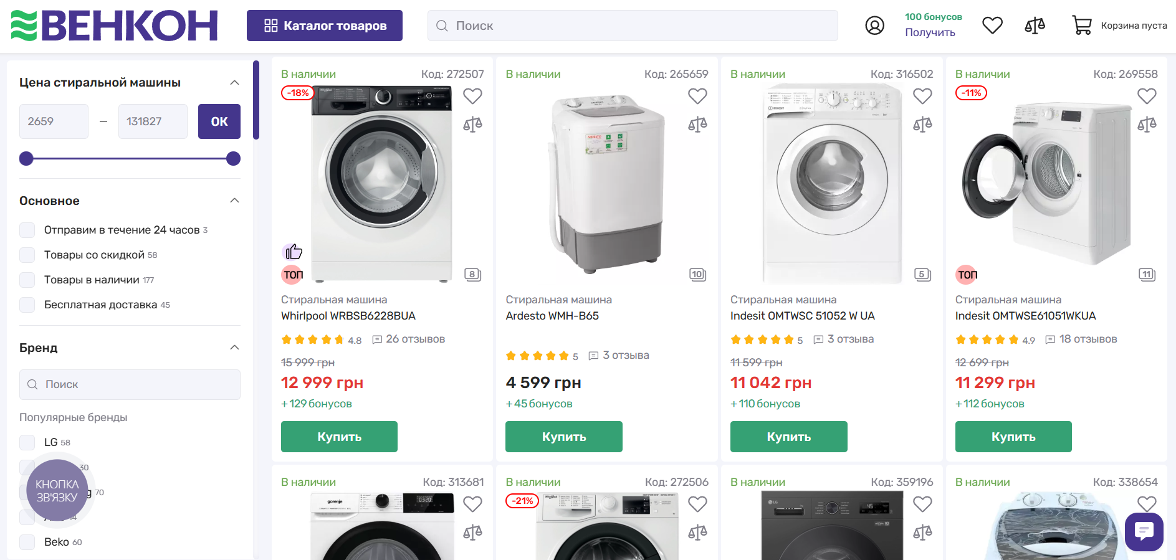
Task: Add Indesit OMTWSC 51052 to comparison scales icon
Action: pyautogui.click(x=923, y=123)
